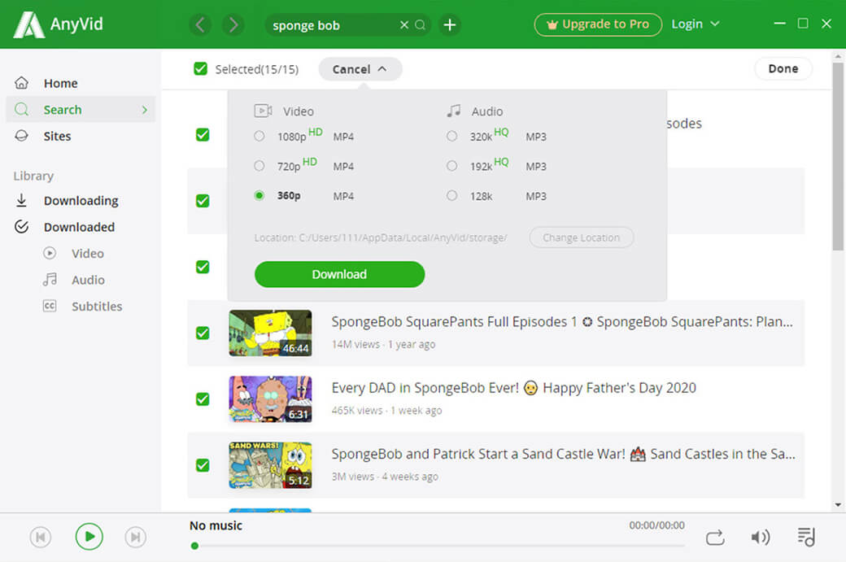Open the 46:44 SpongeBob episode thumbnail
The height and width of the screenshot is (562, 846).
pyautogui.click(x=270, y=333)
